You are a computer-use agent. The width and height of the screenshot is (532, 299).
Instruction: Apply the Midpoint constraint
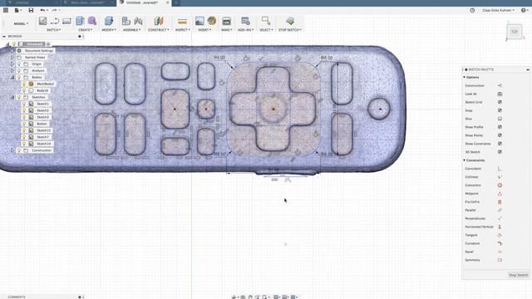500,194
